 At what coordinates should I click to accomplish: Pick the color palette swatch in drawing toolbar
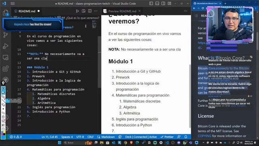tap(3, 133)
